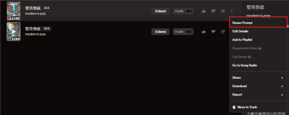The height and width of the screenshot is (115, 289).
Task: Choose Edit Details in the menu
Action: (258, 31)
